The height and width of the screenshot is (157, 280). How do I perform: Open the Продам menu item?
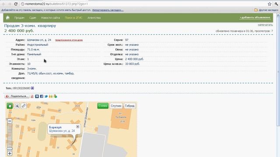(x=19, y=17)
